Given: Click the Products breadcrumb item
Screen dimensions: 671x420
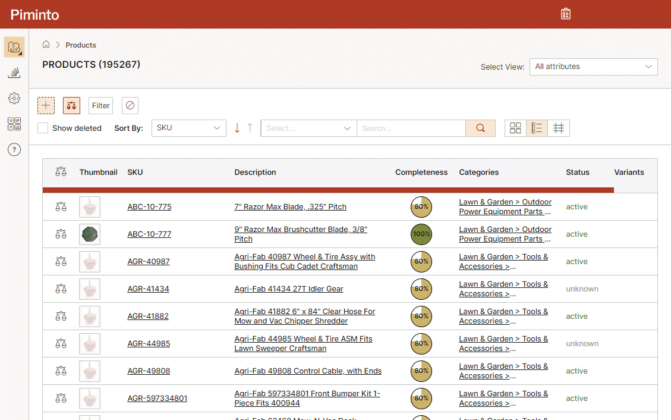Looking at the screenshot, I should (81, 45).
